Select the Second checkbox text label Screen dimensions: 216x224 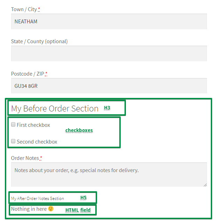37,142
